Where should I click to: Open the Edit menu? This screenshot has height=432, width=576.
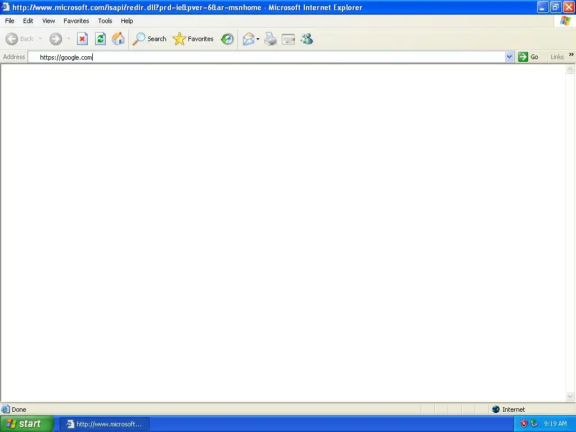pos(28,21)
